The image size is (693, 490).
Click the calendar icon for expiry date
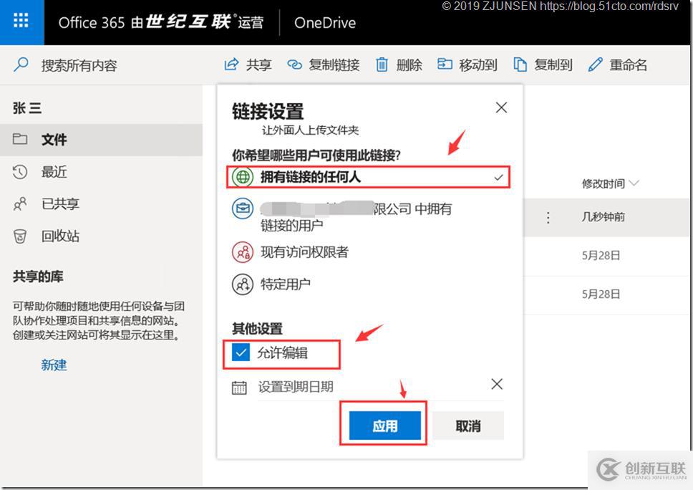239,388
